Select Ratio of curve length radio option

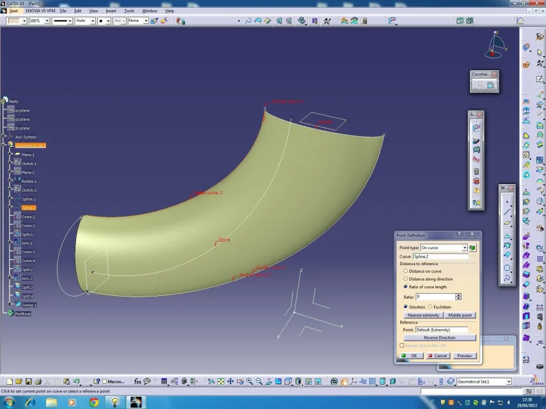(405, 286)
